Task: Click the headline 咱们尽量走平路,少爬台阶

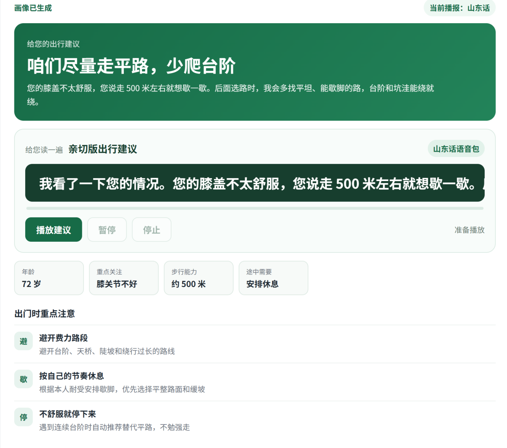Action: point(131,66)
